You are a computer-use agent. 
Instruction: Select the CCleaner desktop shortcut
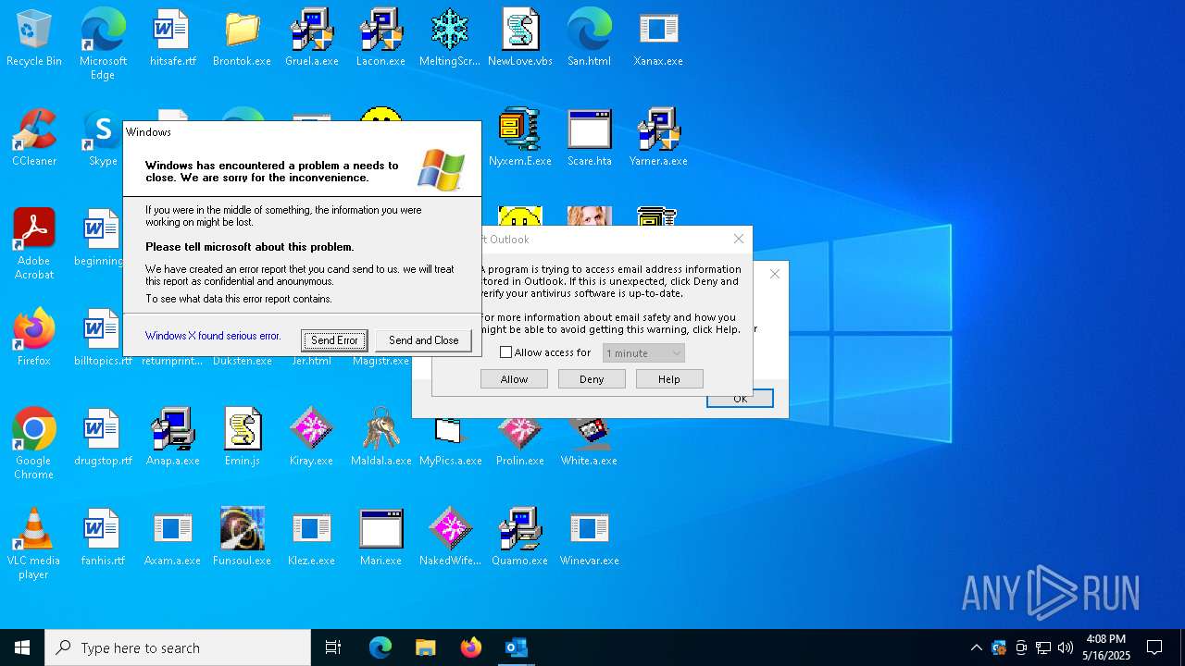(x=34, y=138)
